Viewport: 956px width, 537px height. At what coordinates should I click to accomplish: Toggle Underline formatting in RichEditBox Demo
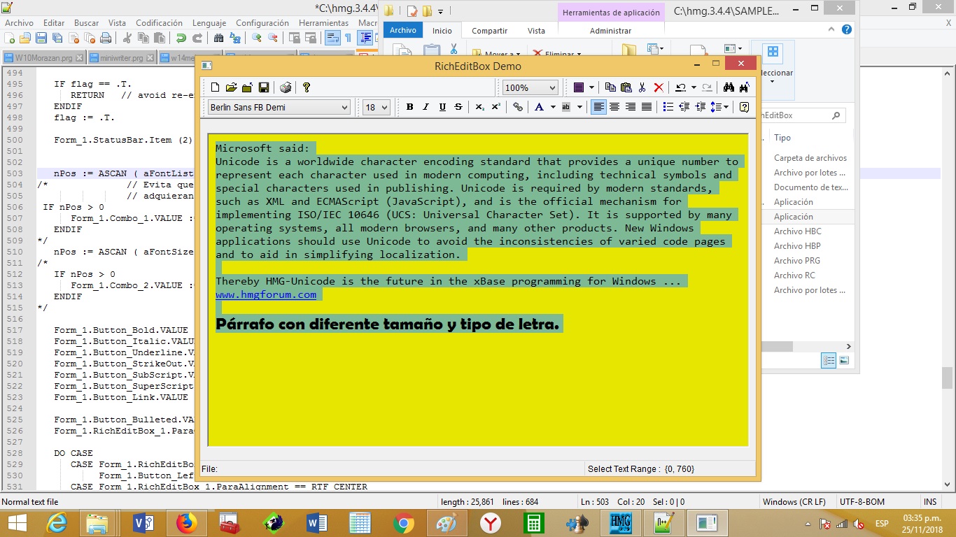pos(442,107)
